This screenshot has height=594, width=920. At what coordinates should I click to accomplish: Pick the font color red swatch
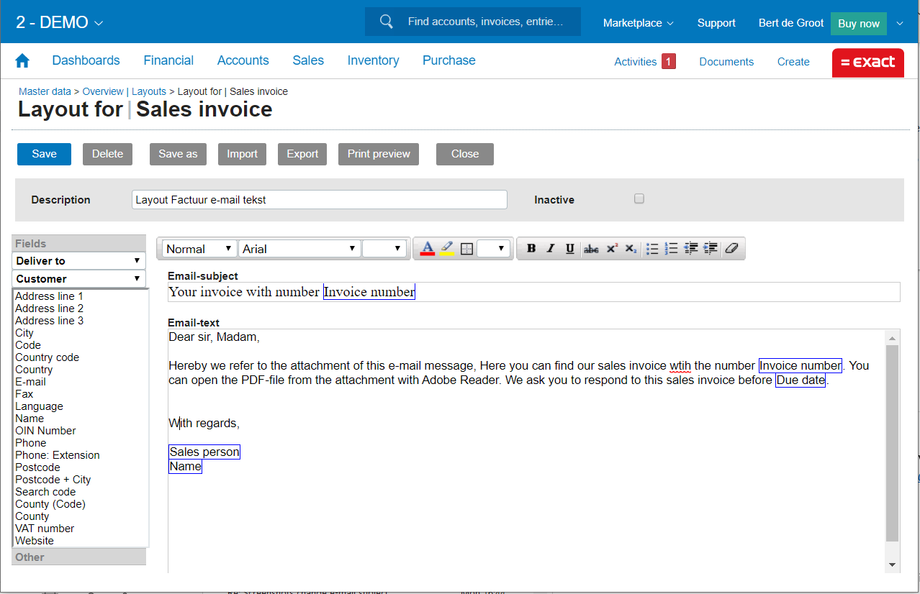428,249
